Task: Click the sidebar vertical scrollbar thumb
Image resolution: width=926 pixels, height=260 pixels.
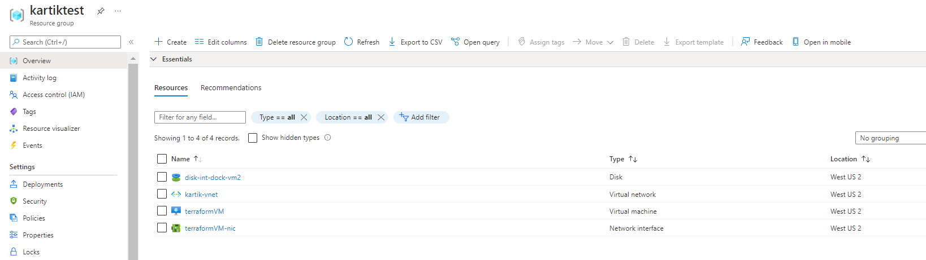Action: point(133,162)
